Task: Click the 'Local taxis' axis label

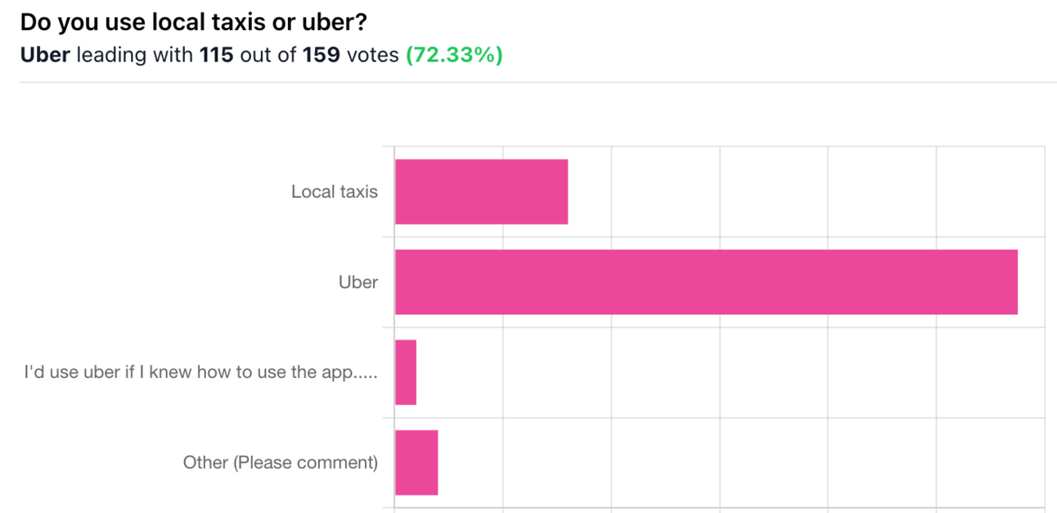Action: (335, 191)
